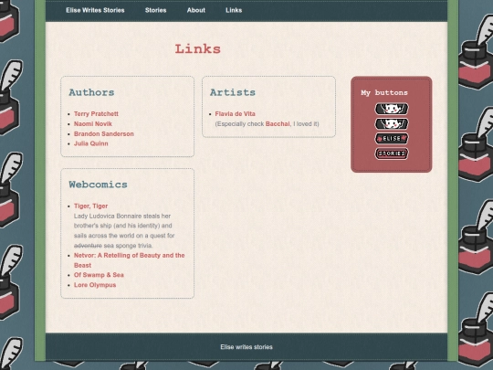Open the Naomi Novik link
This screenshot has width=493, height=370.
coord(93,124)
